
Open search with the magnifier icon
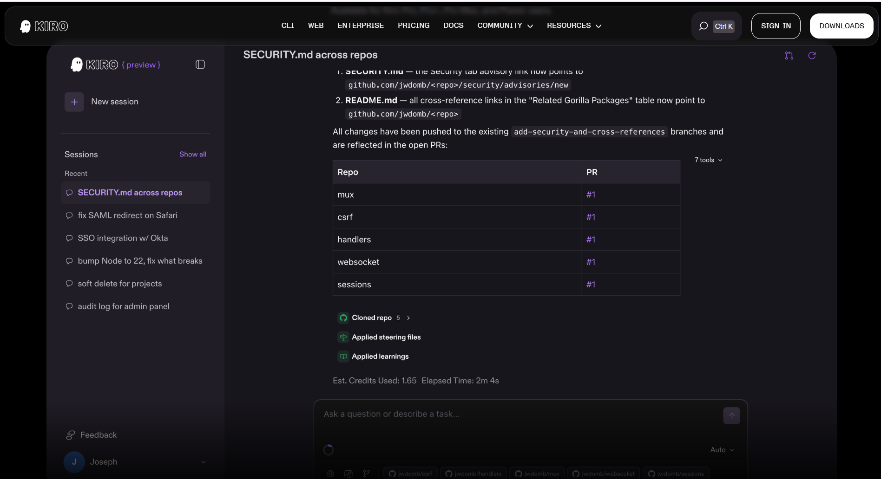click(x=703, y=26)
